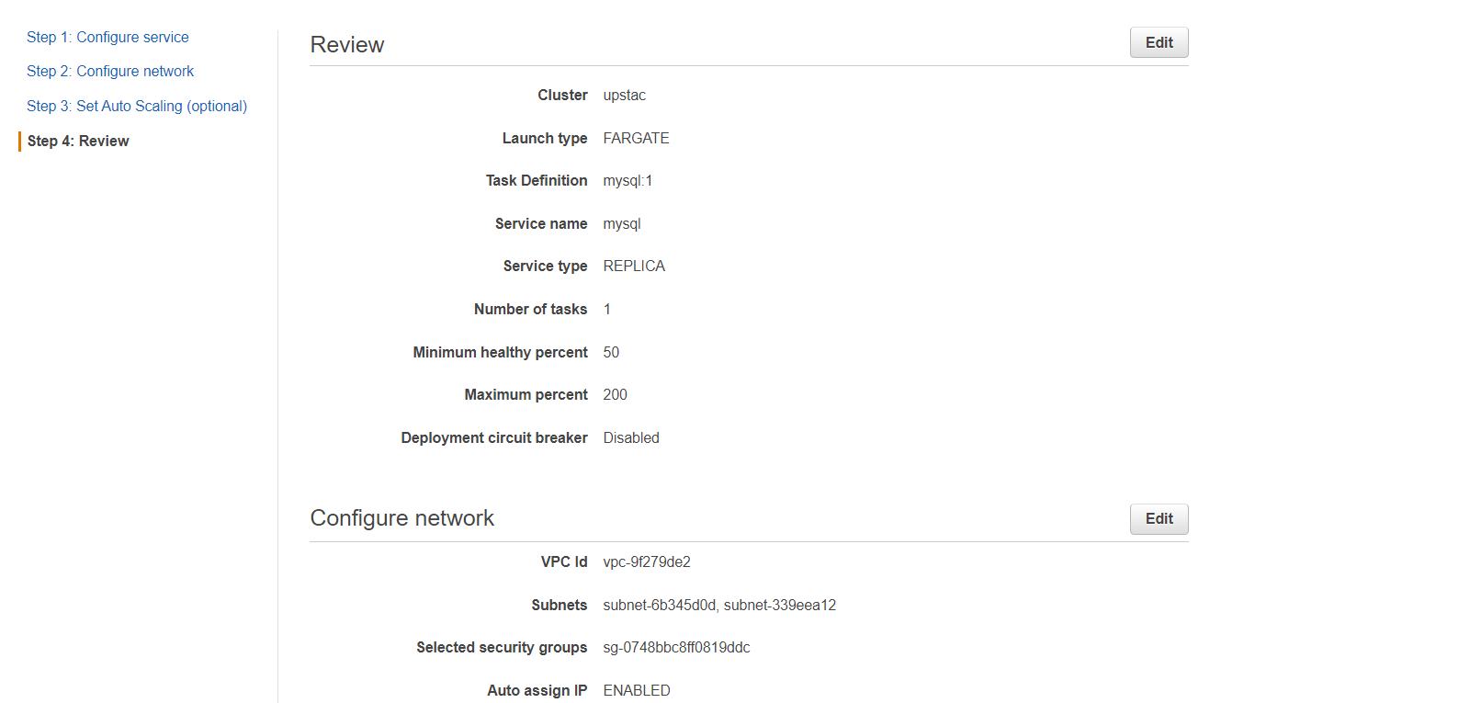This screenshot has height=703, width=1481.
Task: Click the security group sg-0748bbc8ff0819ddc
Action: point(676,647)
